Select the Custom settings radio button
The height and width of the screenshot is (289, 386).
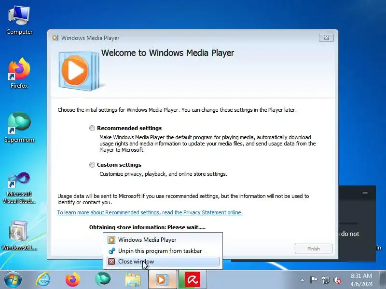(92, 165)
